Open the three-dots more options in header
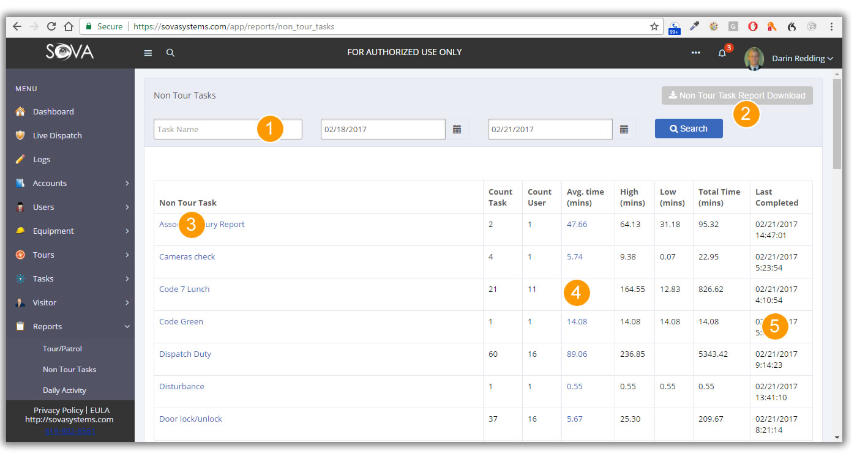 click(x=695, y=53)
